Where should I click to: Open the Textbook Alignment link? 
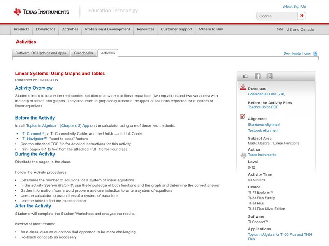coord(263,130)
